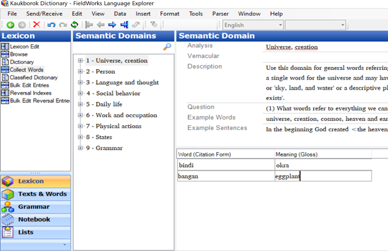Open the Parser menu
388x251 pixels.
click(220, 14)
